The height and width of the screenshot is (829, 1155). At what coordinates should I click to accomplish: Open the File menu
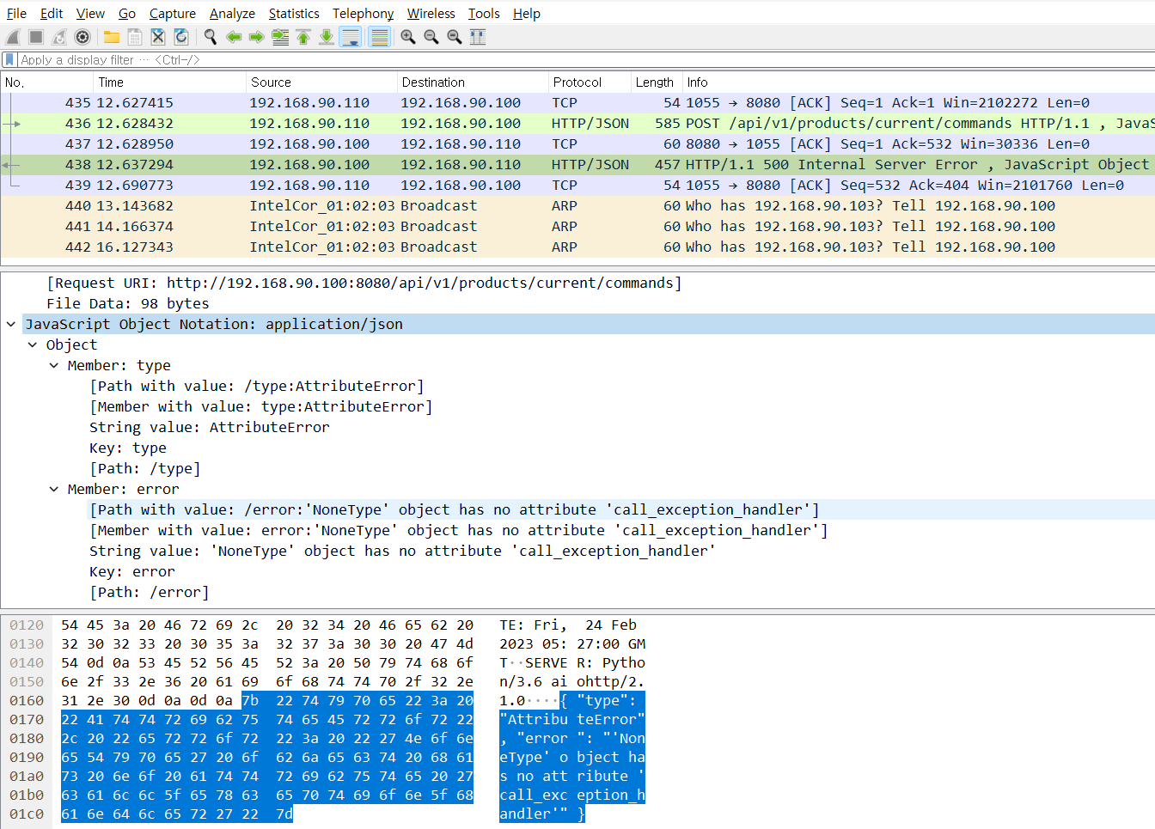[x=16, y=14]
